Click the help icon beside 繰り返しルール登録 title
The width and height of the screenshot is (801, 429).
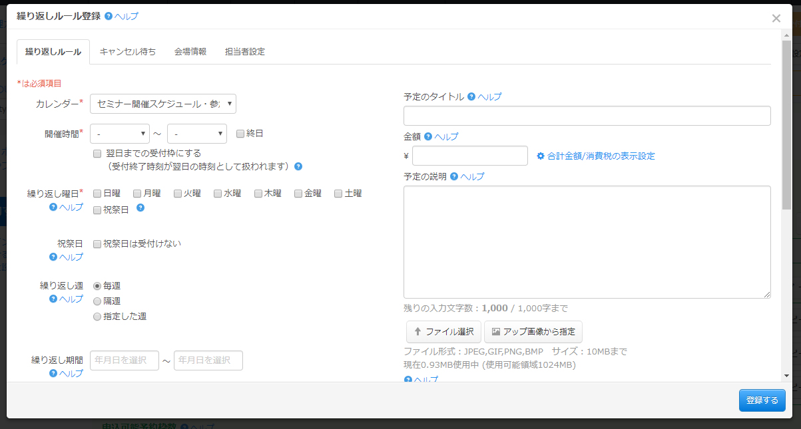tap(109, 17)
